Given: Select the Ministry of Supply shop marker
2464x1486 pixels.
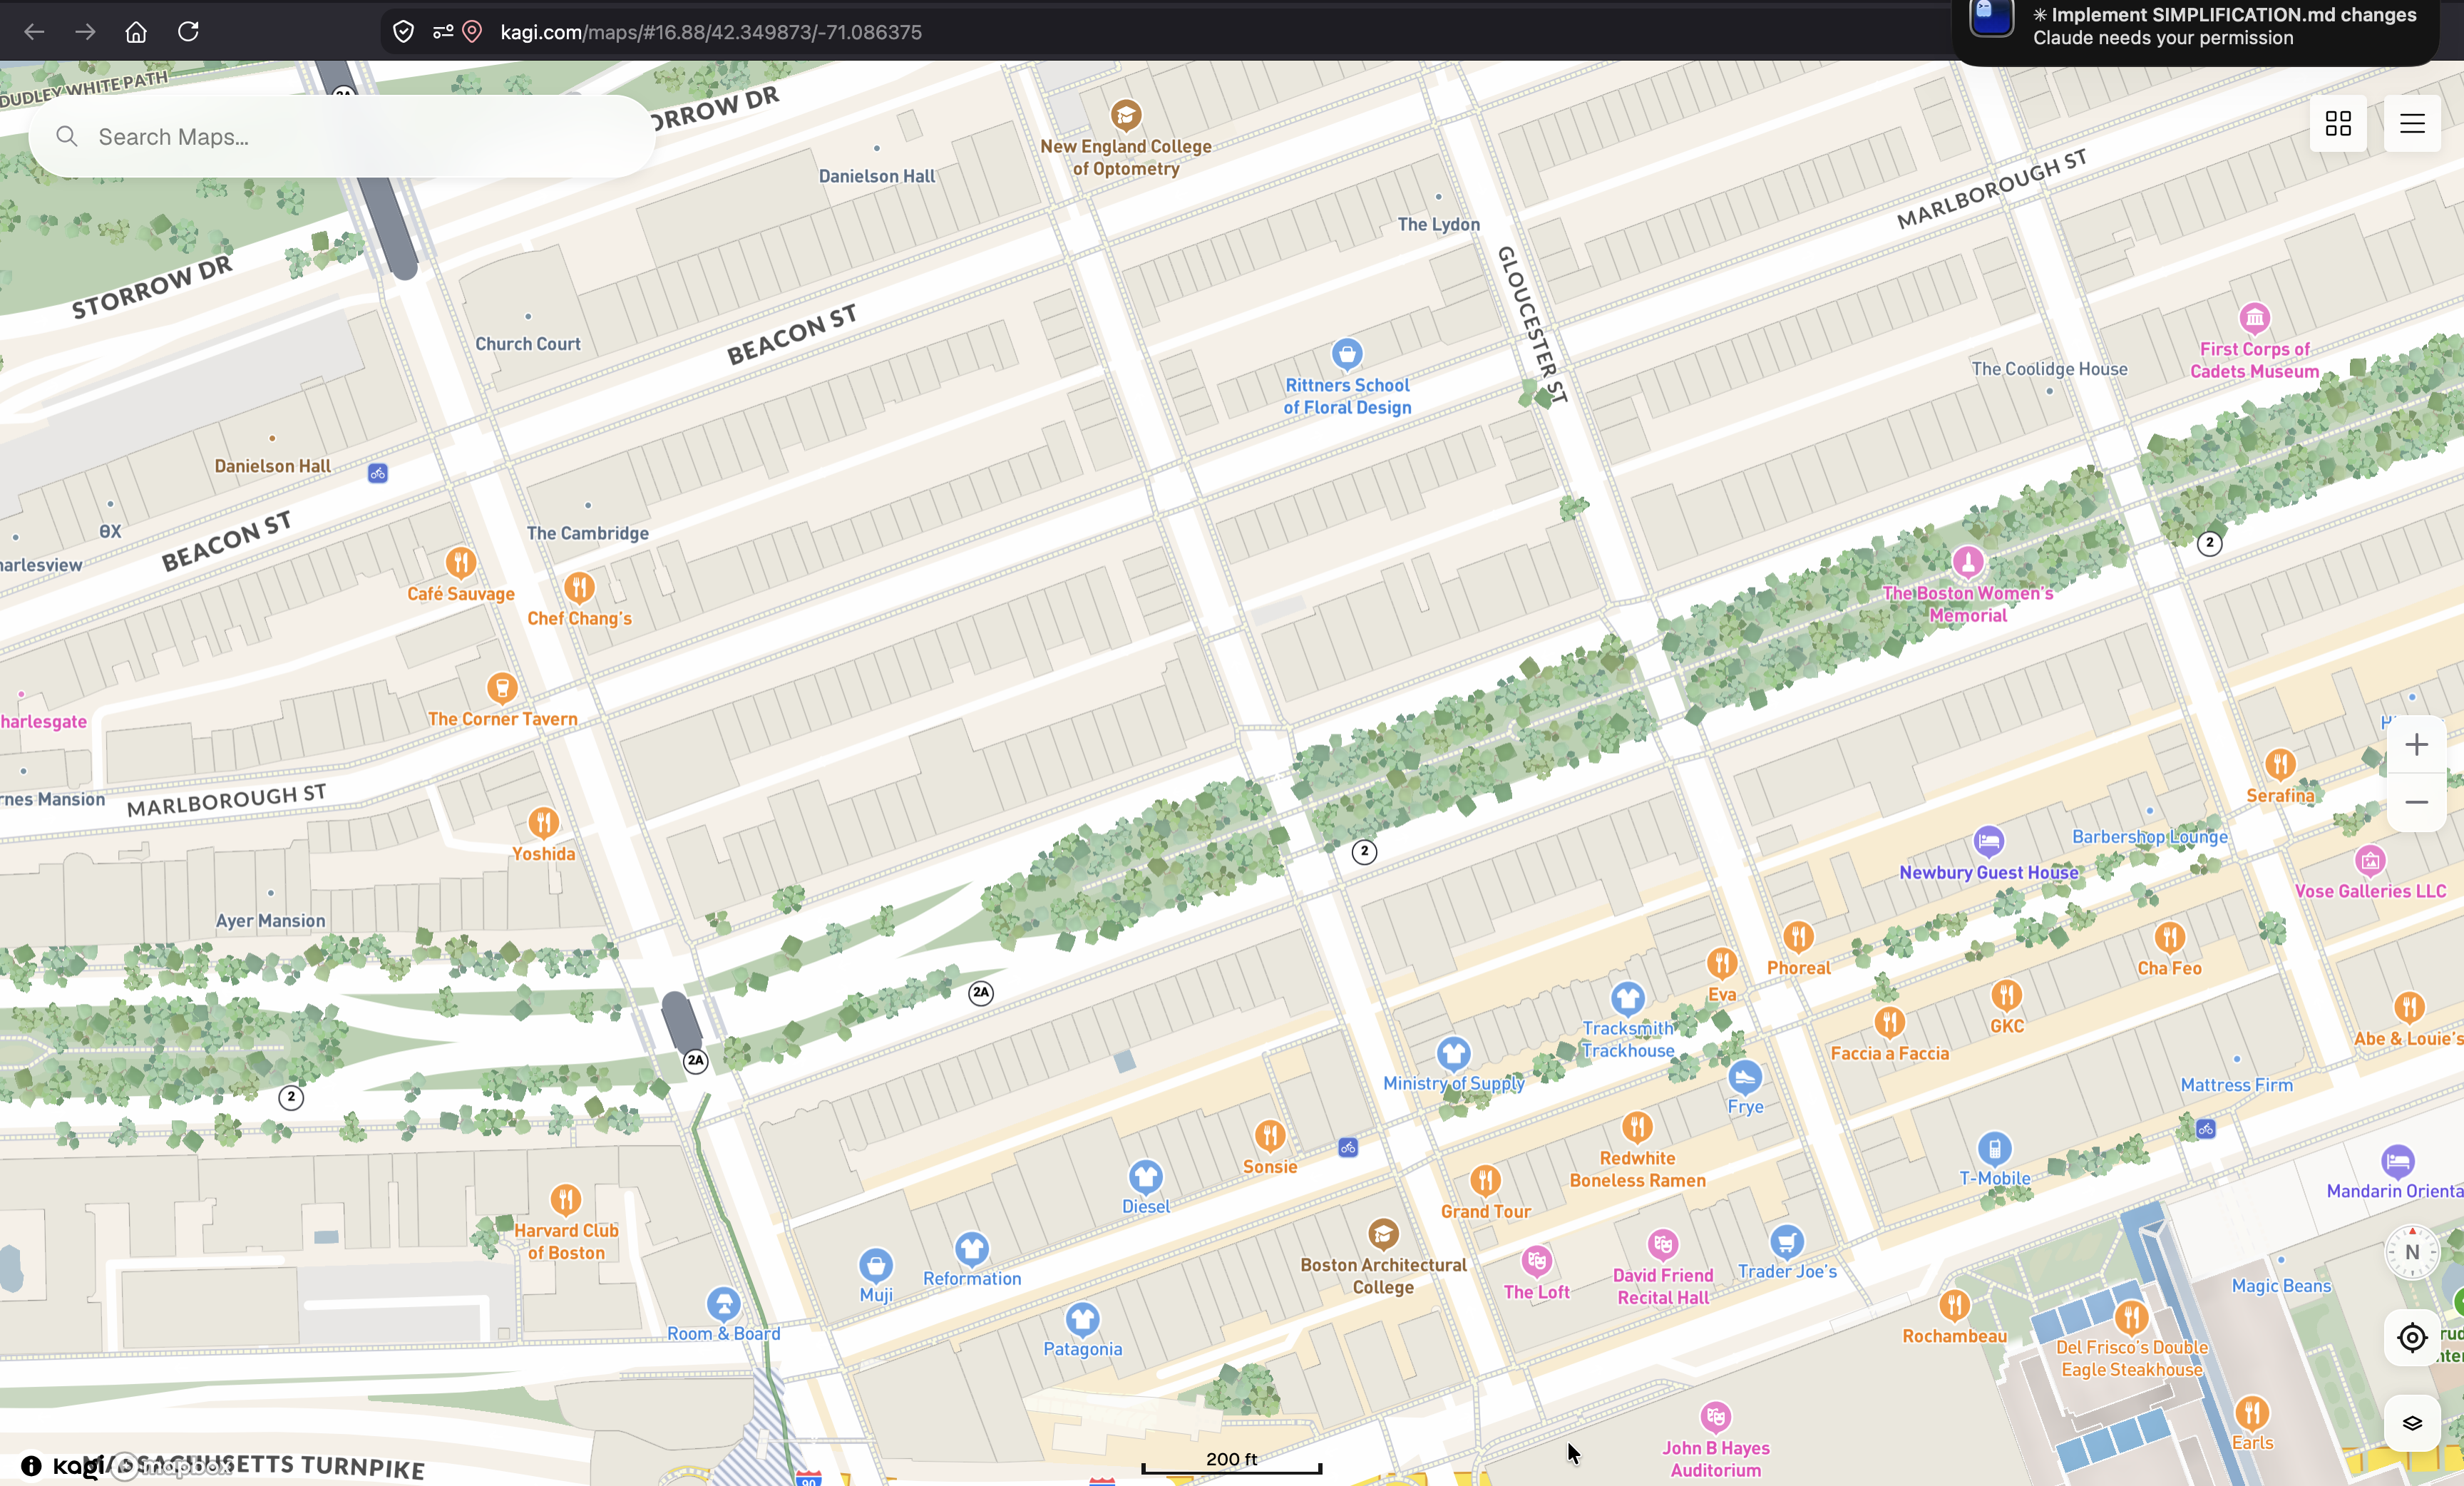Looking at the screenshot, I should (x=1453, y=1053).
